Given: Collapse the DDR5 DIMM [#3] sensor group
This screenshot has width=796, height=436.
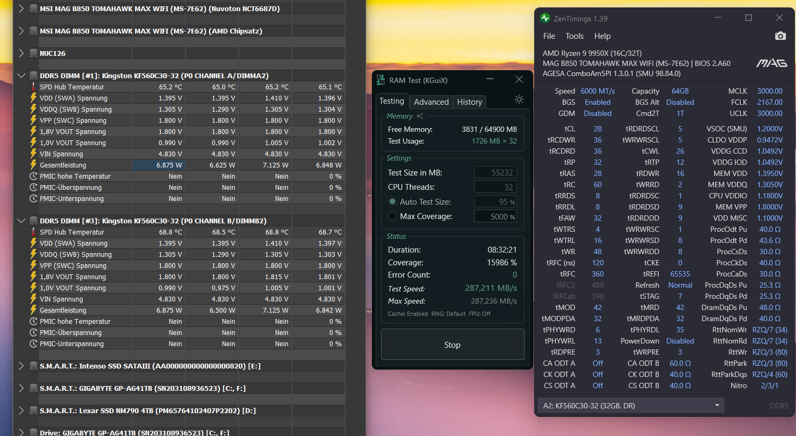Looking at the screenshot, I should [x=21, y=221].
